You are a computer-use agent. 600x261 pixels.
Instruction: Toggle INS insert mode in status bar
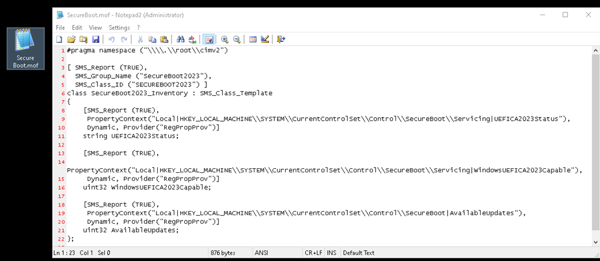pos(332,253)
